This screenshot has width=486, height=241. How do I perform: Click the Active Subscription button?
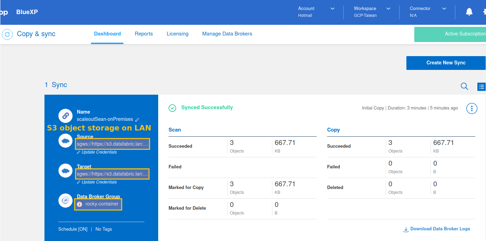click(x=450, y=34)
